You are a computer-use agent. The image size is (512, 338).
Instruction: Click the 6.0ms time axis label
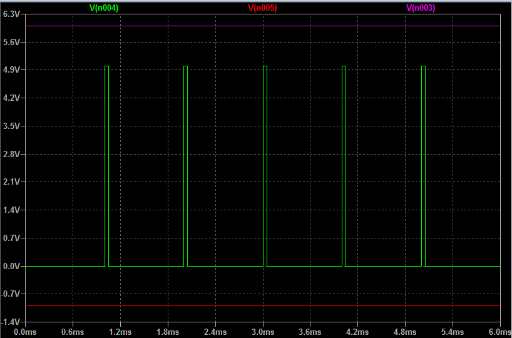click(x=499, y=332)
